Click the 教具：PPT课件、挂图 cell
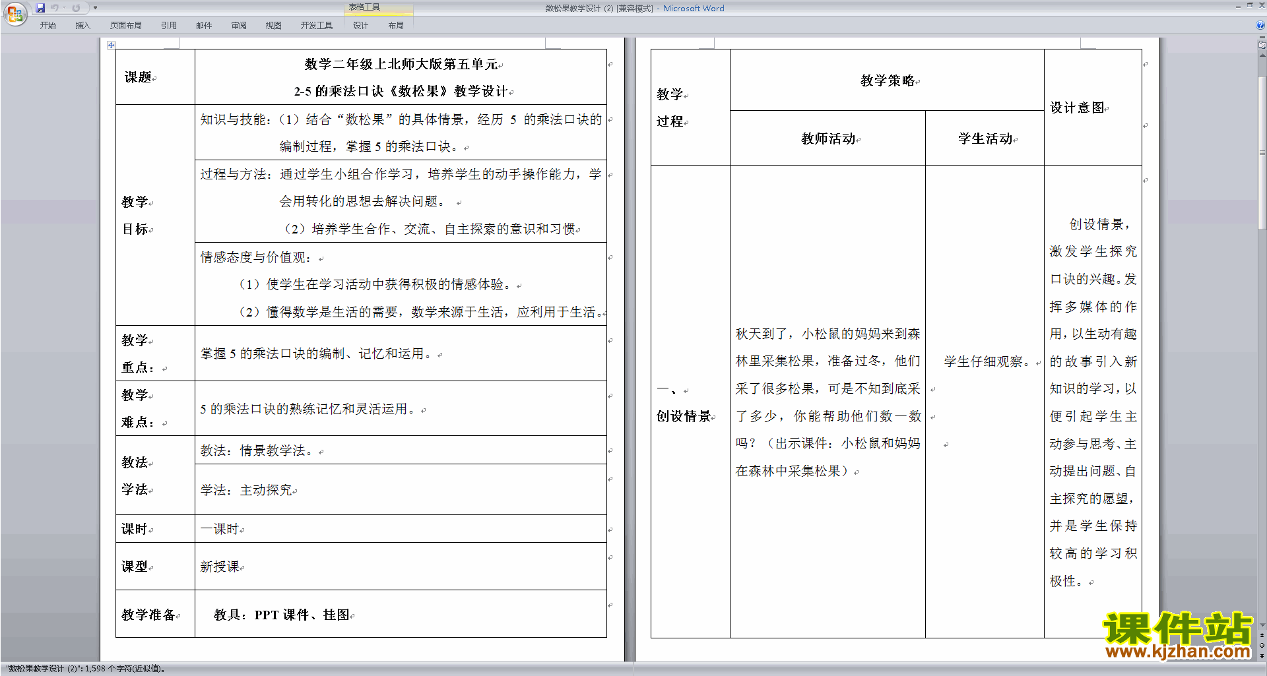The height and width of the screenshot is (676, 1267). tap(401, 614)
